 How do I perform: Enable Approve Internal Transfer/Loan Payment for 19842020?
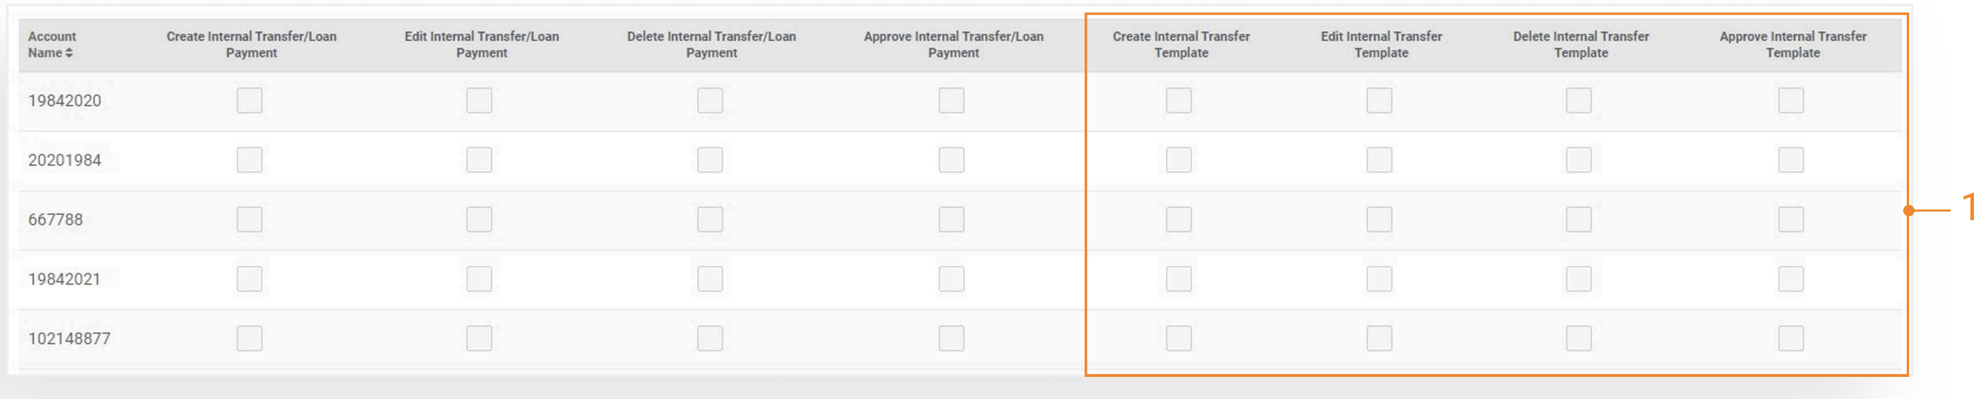951,100
